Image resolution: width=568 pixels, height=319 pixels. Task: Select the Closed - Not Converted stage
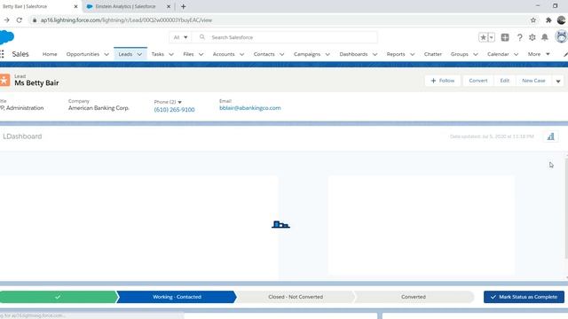[x=296, y=297]
